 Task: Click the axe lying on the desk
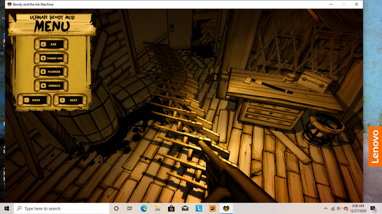tap(268, 85)
